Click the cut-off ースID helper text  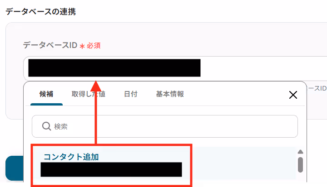[317, 88]
